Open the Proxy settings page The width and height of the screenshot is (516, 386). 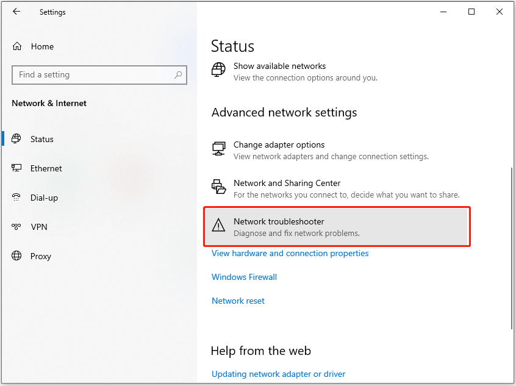tap(99, 256)
